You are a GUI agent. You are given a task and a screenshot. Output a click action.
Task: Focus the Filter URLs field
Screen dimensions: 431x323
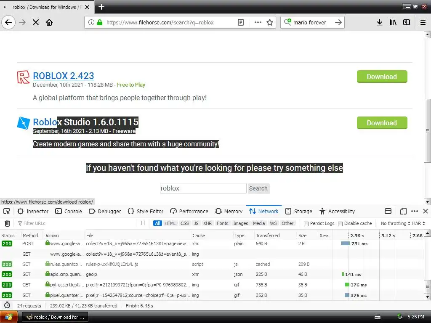tap(76, 223)
